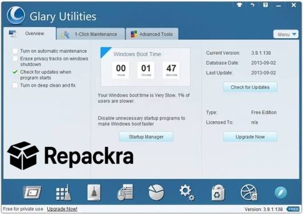Click the skin shirt icon in title bar
303x214 pixels.
tap(240, 5)
